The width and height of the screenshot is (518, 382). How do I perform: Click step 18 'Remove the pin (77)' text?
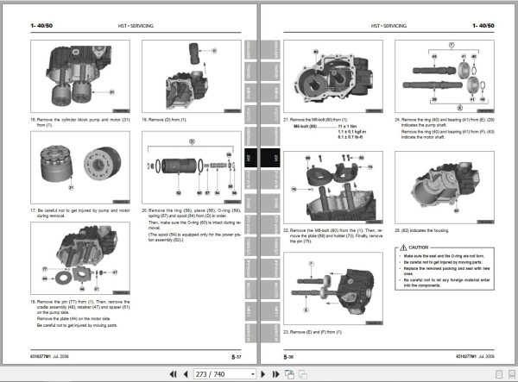point(80,307)
